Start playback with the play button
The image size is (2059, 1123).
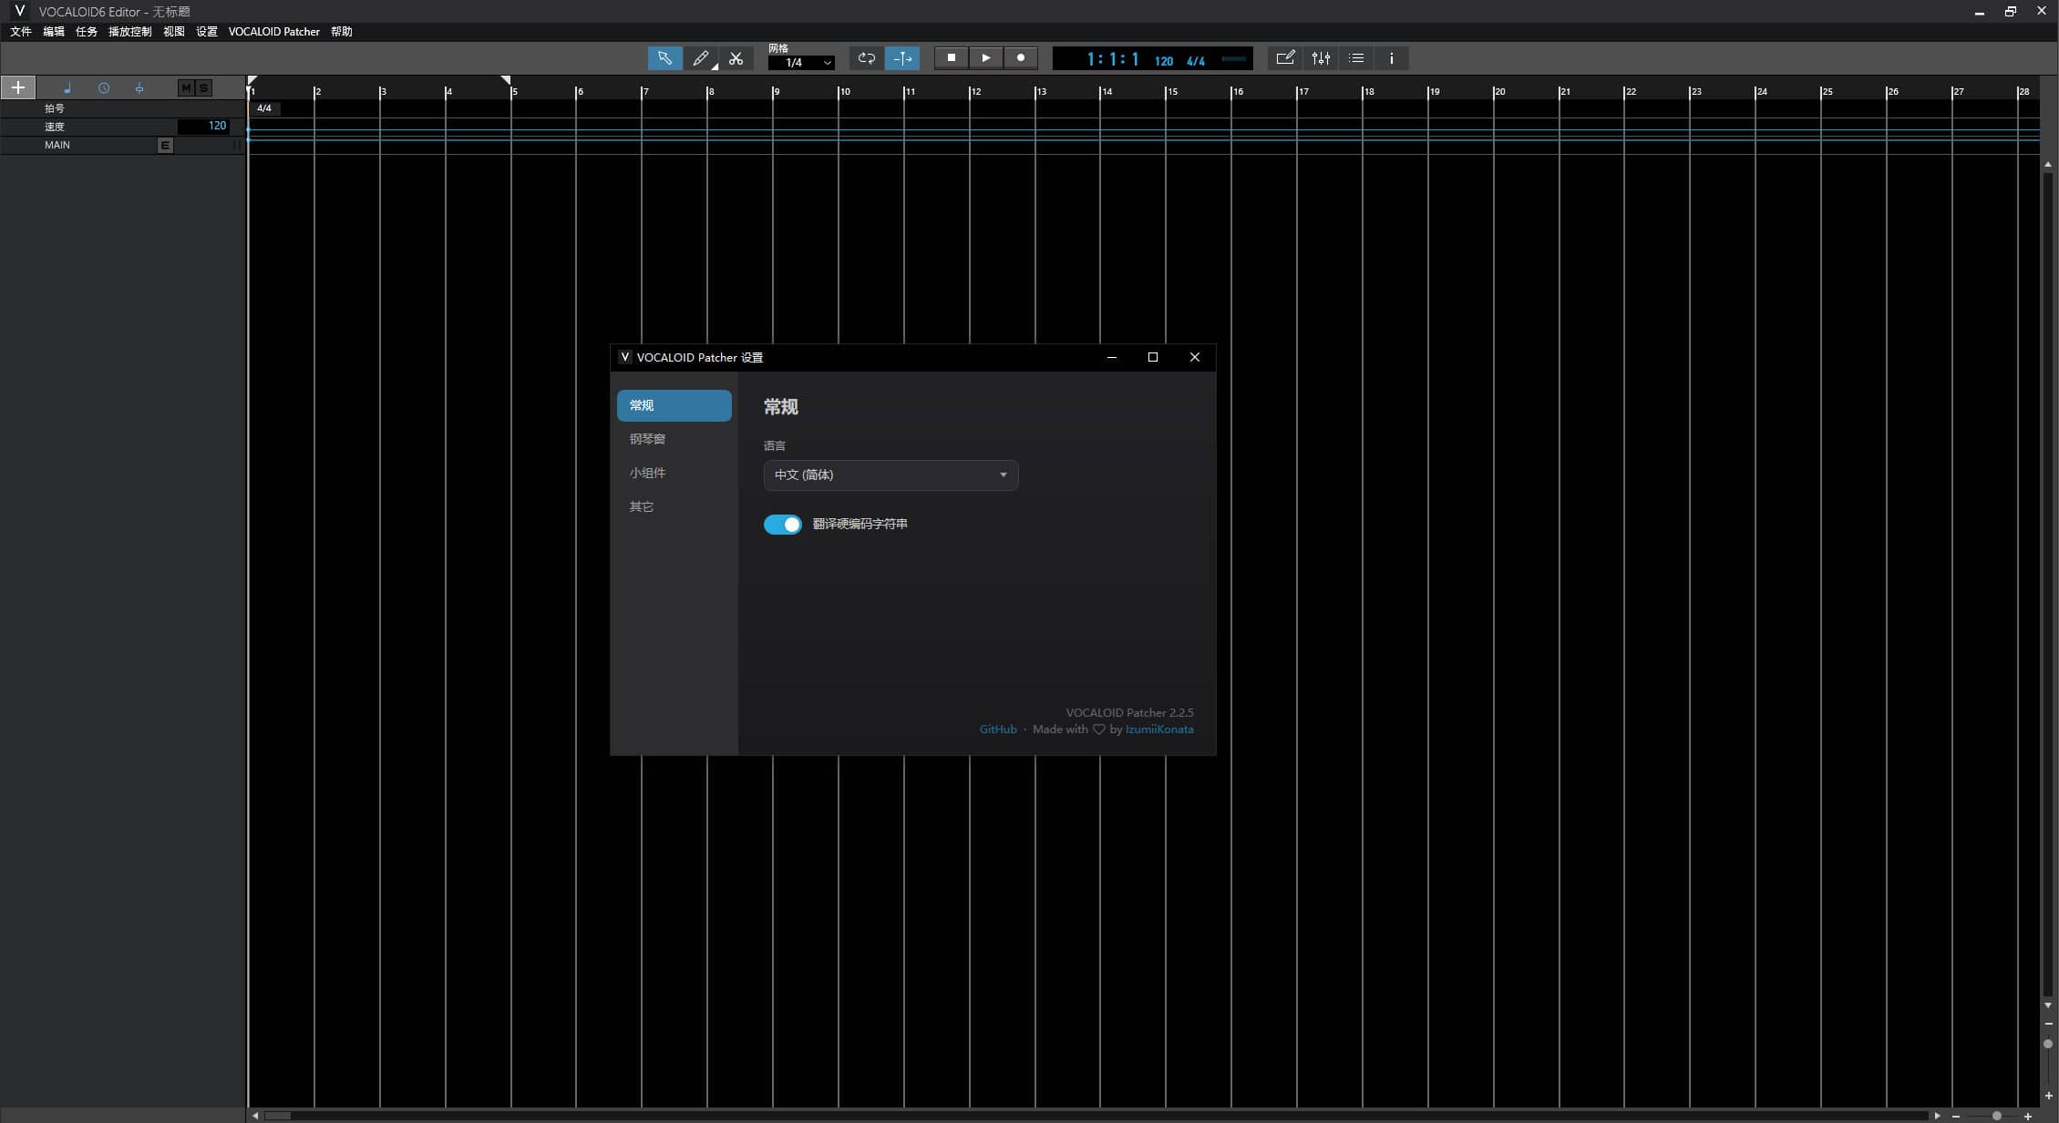tap(985, 57)
